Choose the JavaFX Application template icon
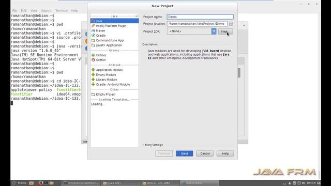Image resolution: width=331 pixels, height=186 pixels. coord(93,45)
